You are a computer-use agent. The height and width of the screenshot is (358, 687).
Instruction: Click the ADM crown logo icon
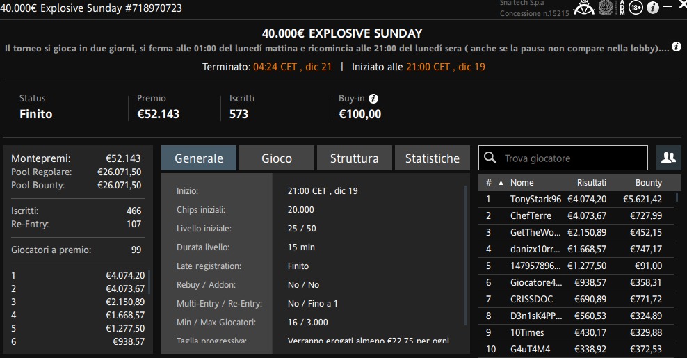pos(584,8)
